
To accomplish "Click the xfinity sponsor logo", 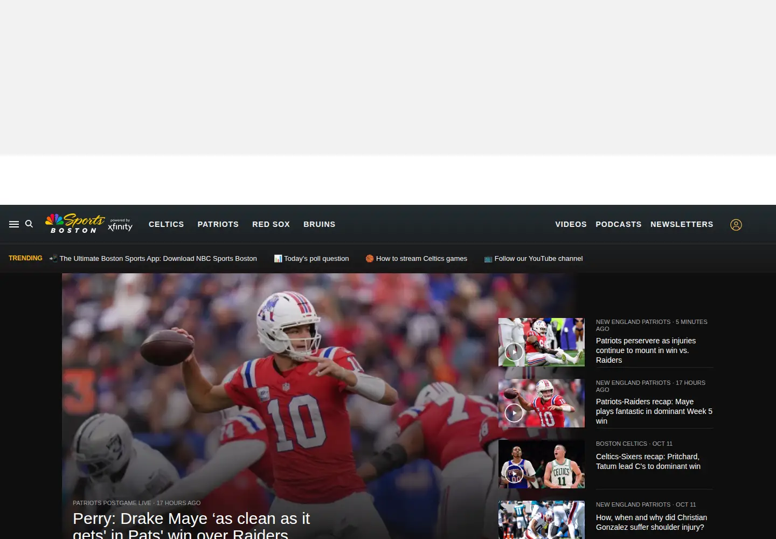I will [x=120, y=225].
